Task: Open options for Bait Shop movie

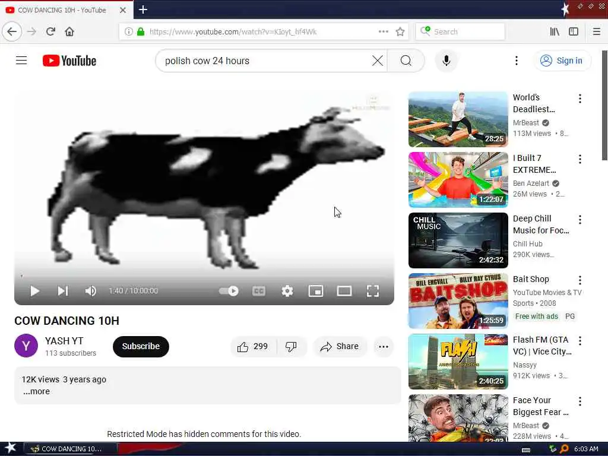Action: [x=579, y=280]
